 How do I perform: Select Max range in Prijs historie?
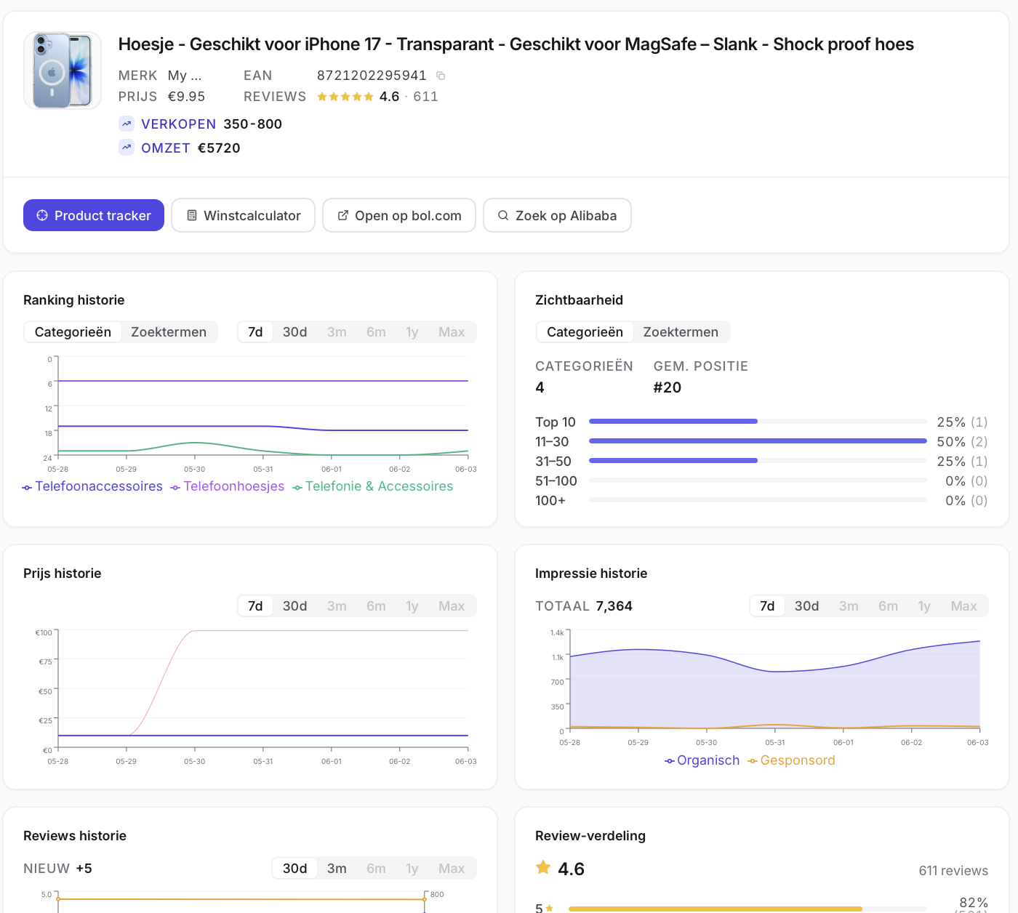pos(452,606)
